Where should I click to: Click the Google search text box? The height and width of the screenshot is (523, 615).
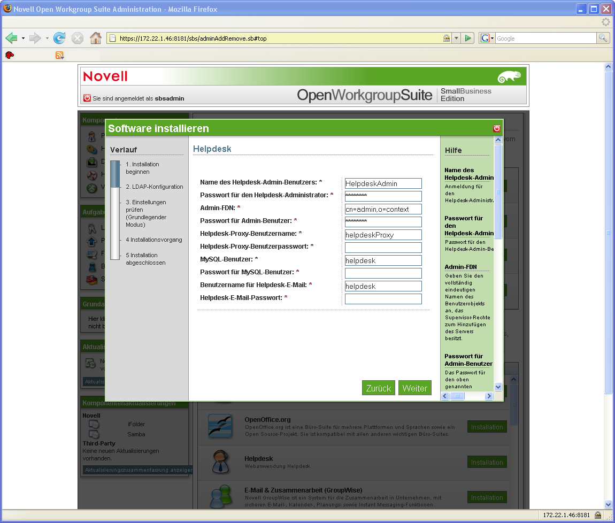(x=545, y=38)
